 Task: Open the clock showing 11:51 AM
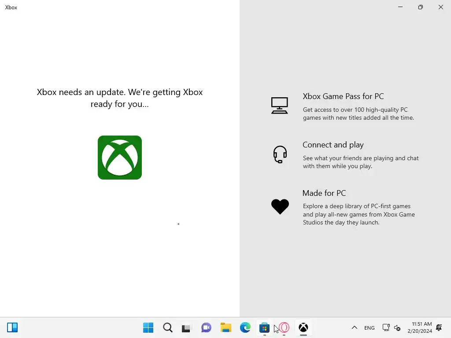coord(420,327)
